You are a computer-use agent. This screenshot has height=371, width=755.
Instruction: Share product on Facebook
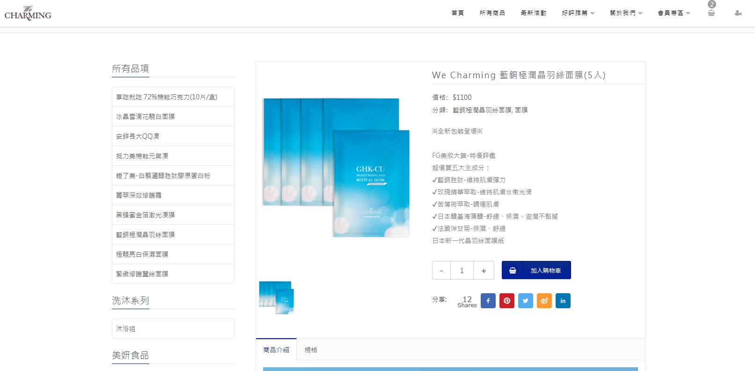click(488, 301)
